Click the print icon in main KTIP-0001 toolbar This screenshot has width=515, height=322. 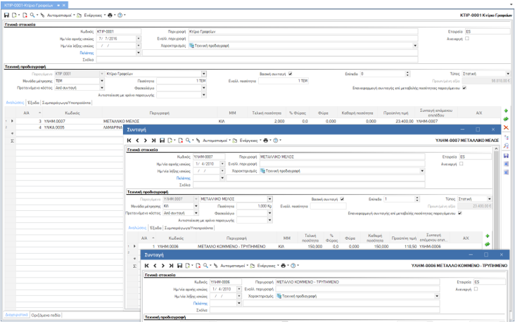tap(110, 15)
